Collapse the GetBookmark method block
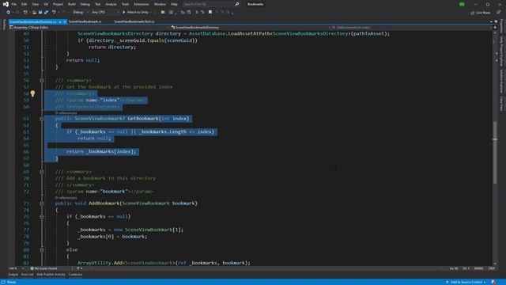 pos(42,119)
